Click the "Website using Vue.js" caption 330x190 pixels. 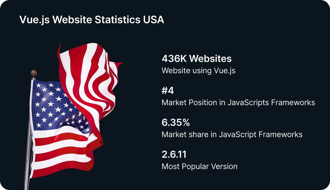point(198,71)
